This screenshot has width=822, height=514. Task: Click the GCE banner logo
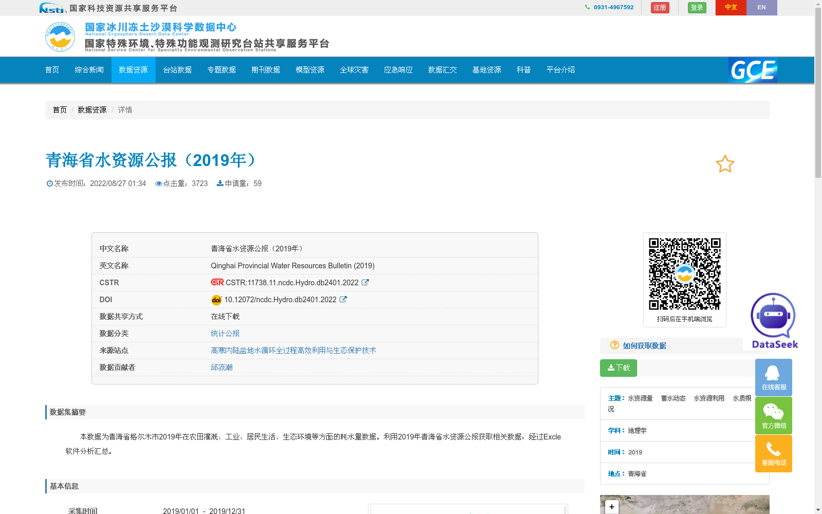pos(753,70)
